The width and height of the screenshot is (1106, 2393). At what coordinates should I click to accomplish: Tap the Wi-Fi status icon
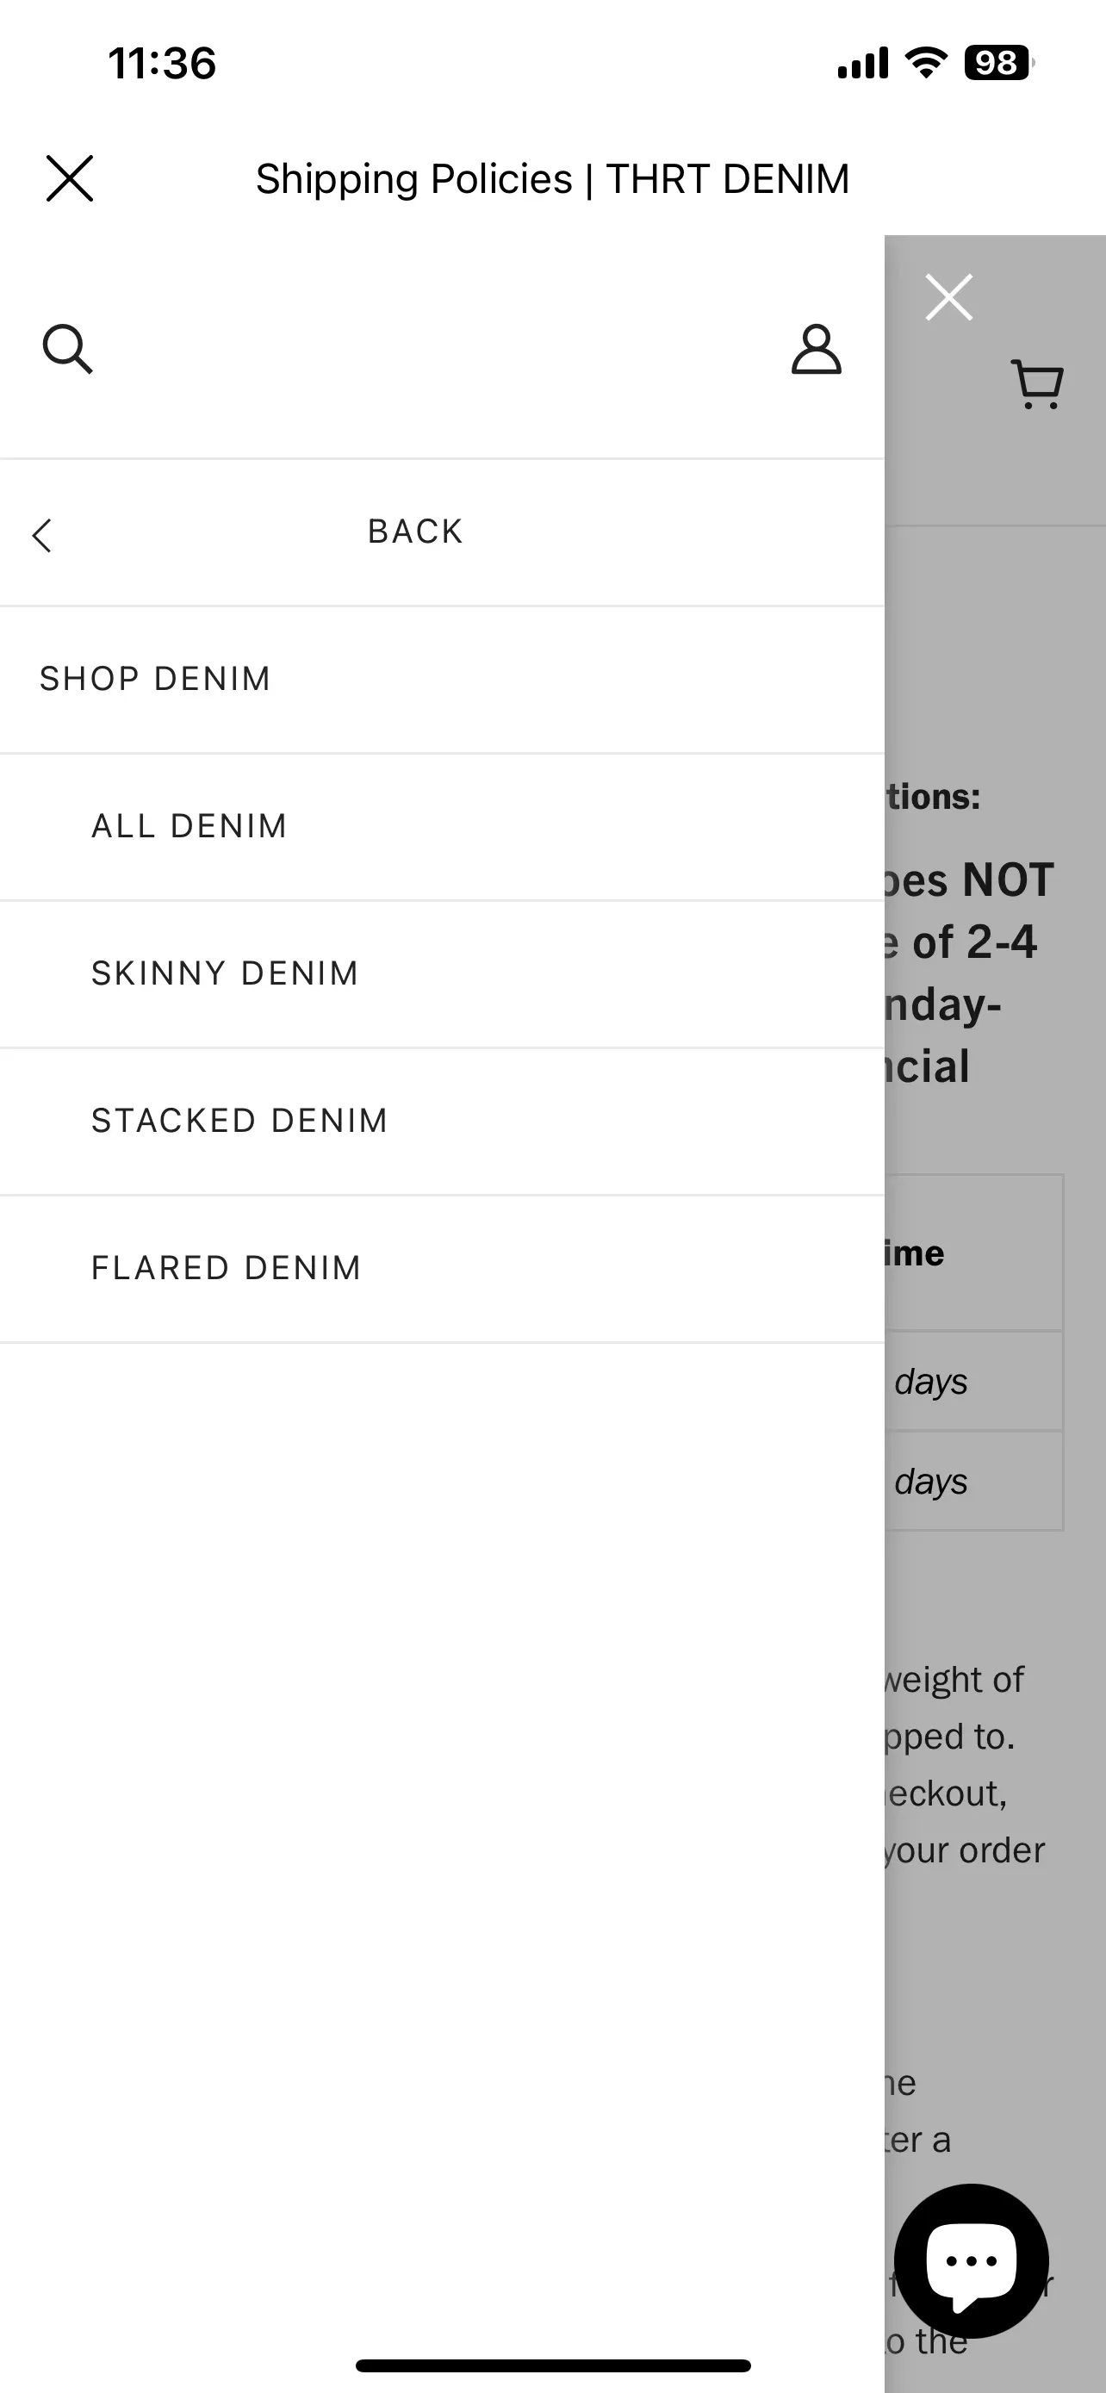pyautogui.click(x=926, y=63)
